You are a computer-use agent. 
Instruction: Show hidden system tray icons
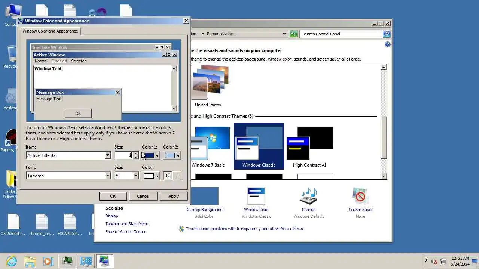coord(426,261)
